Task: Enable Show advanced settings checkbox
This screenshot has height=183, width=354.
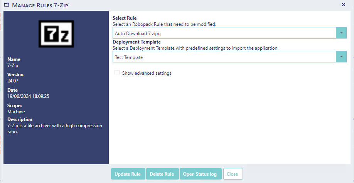Action: pos(117,73)
